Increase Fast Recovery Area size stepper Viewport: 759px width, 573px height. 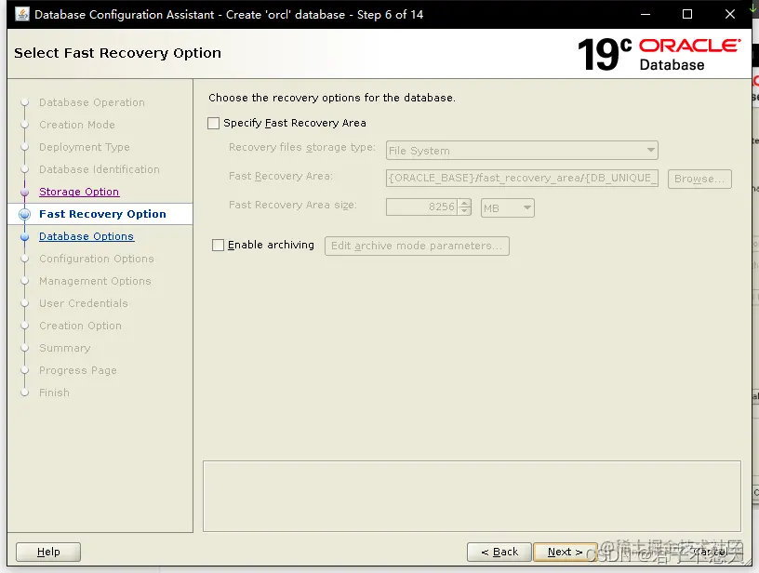[x=465, y=203]
